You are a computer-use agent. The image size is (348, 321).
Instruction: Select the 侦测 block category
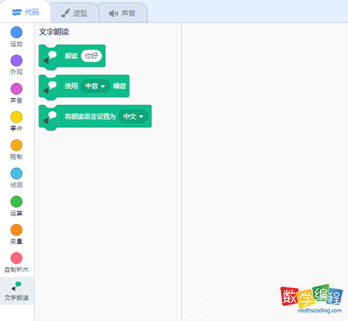pos(17,178)
